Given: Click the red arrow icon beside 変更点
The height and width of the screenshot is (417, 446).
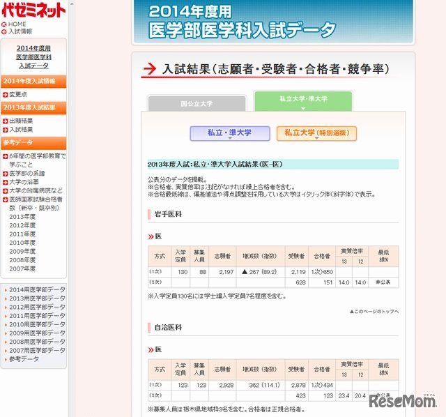Looking at the screenshot, I should (x=5, y=94).
